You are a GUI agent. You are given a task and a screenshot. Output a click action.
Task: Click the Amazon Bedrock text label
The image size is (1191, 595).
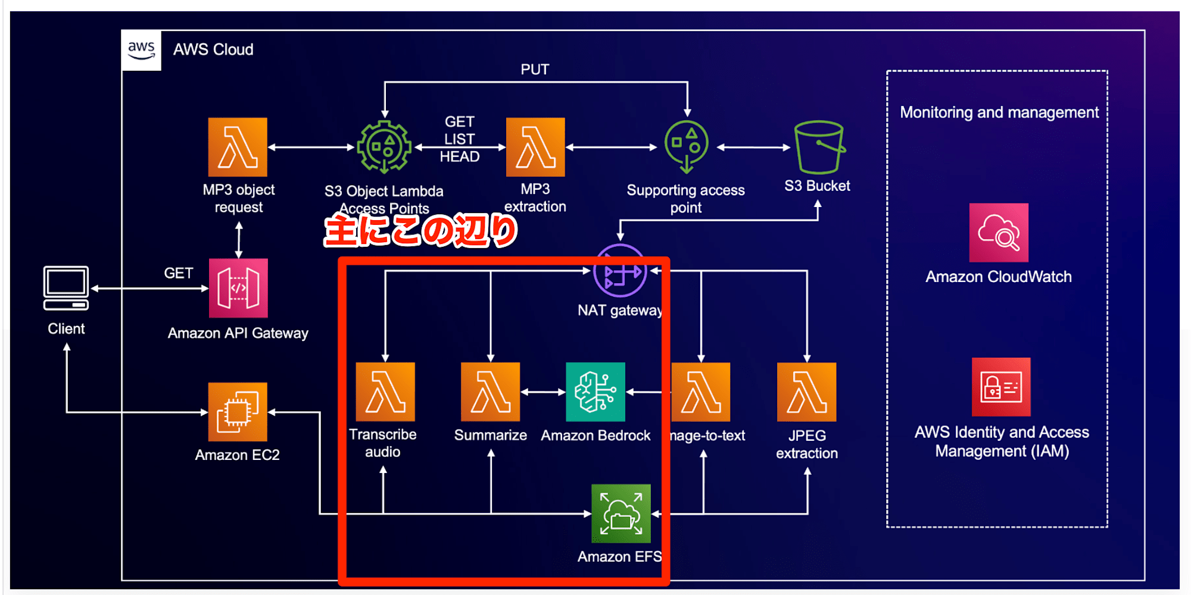pos(595,436)
